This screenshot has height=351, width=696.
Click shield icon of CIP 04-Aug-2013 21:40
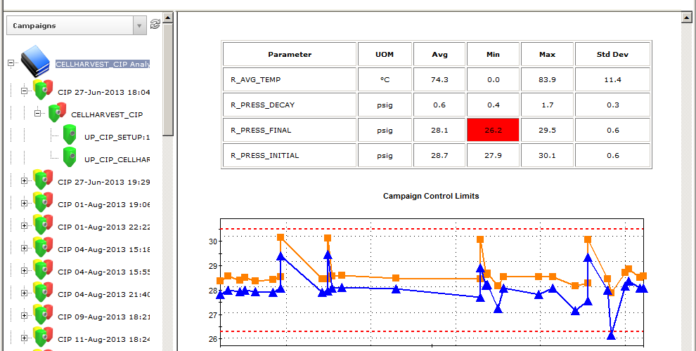point(43,292)
